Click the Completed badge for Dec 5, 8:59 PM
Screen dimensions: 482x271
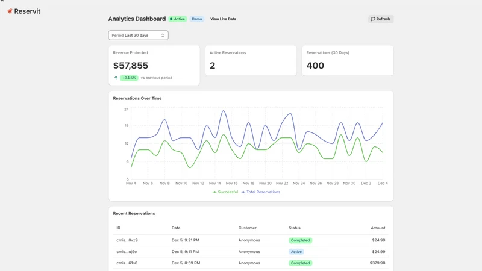click(300, 263)
